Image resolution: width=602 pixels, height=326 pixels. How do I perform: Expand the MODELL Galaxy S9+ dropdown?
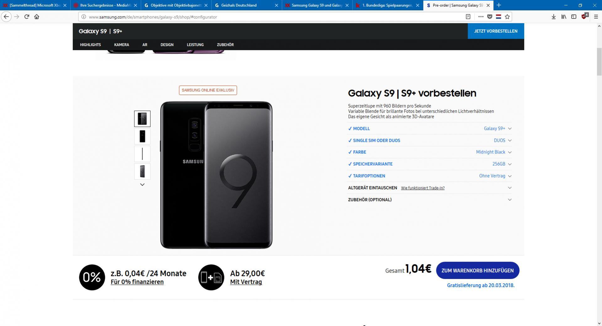pyautogui.click(x=429, y=129)
